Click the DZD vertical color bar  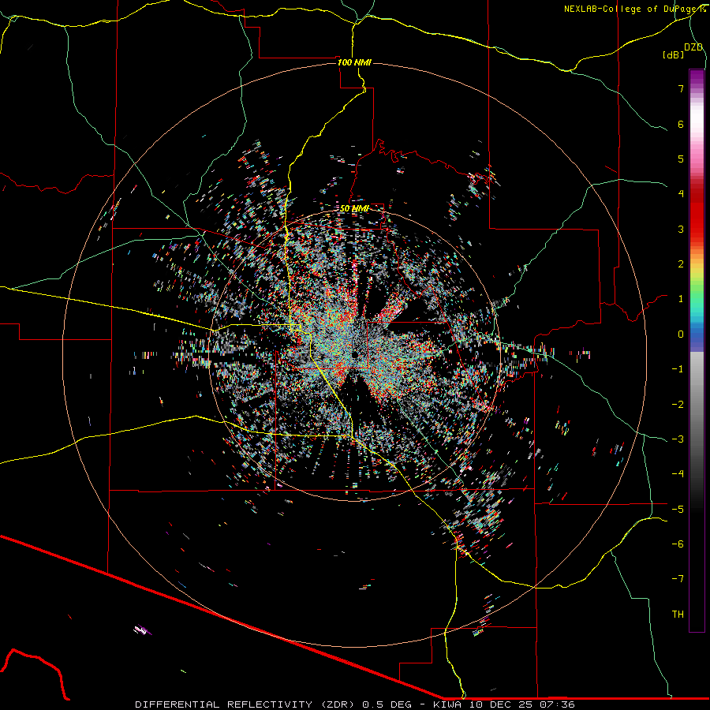pos(697,350)
